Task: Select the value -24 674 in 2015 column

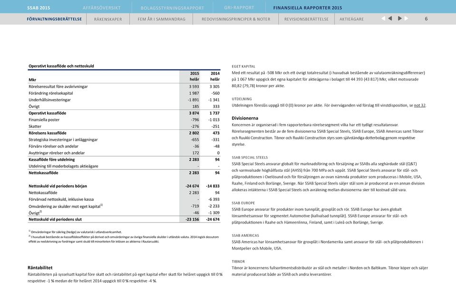Action: coord(192,186)
